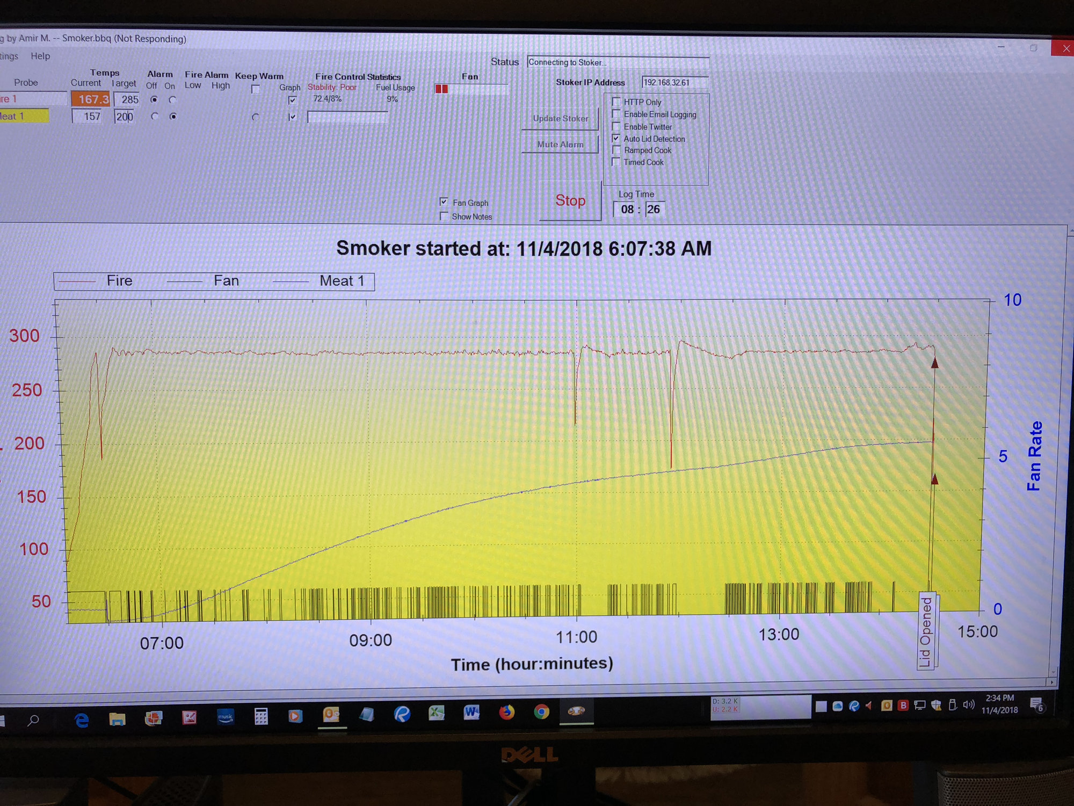Open Google Chrome from the taskbar
Viewport: 1074px width, 806px height.
coord(541,712)
